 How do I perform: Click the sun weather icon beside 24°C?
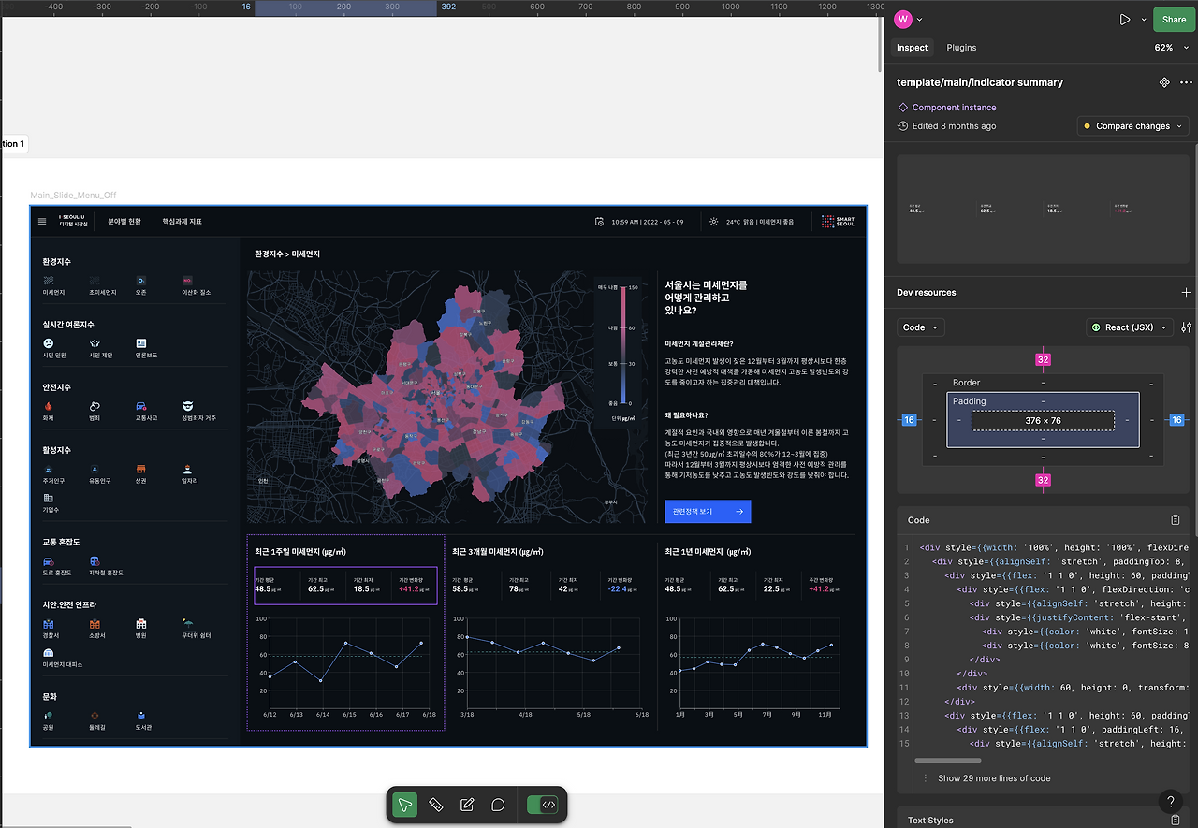pyautogui.click(x=714, y=222)
